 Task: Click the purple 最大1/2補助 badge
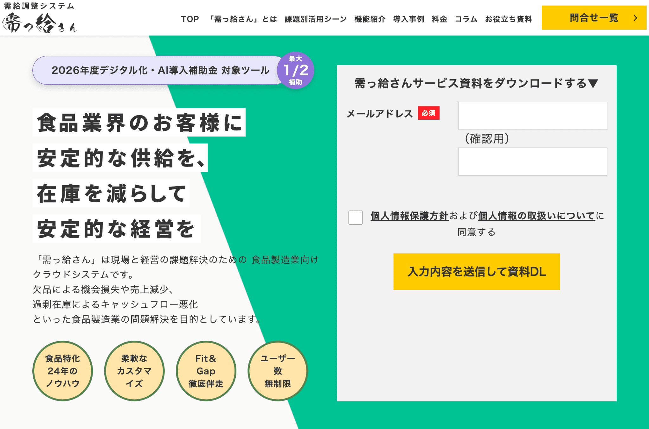(295, 70)
